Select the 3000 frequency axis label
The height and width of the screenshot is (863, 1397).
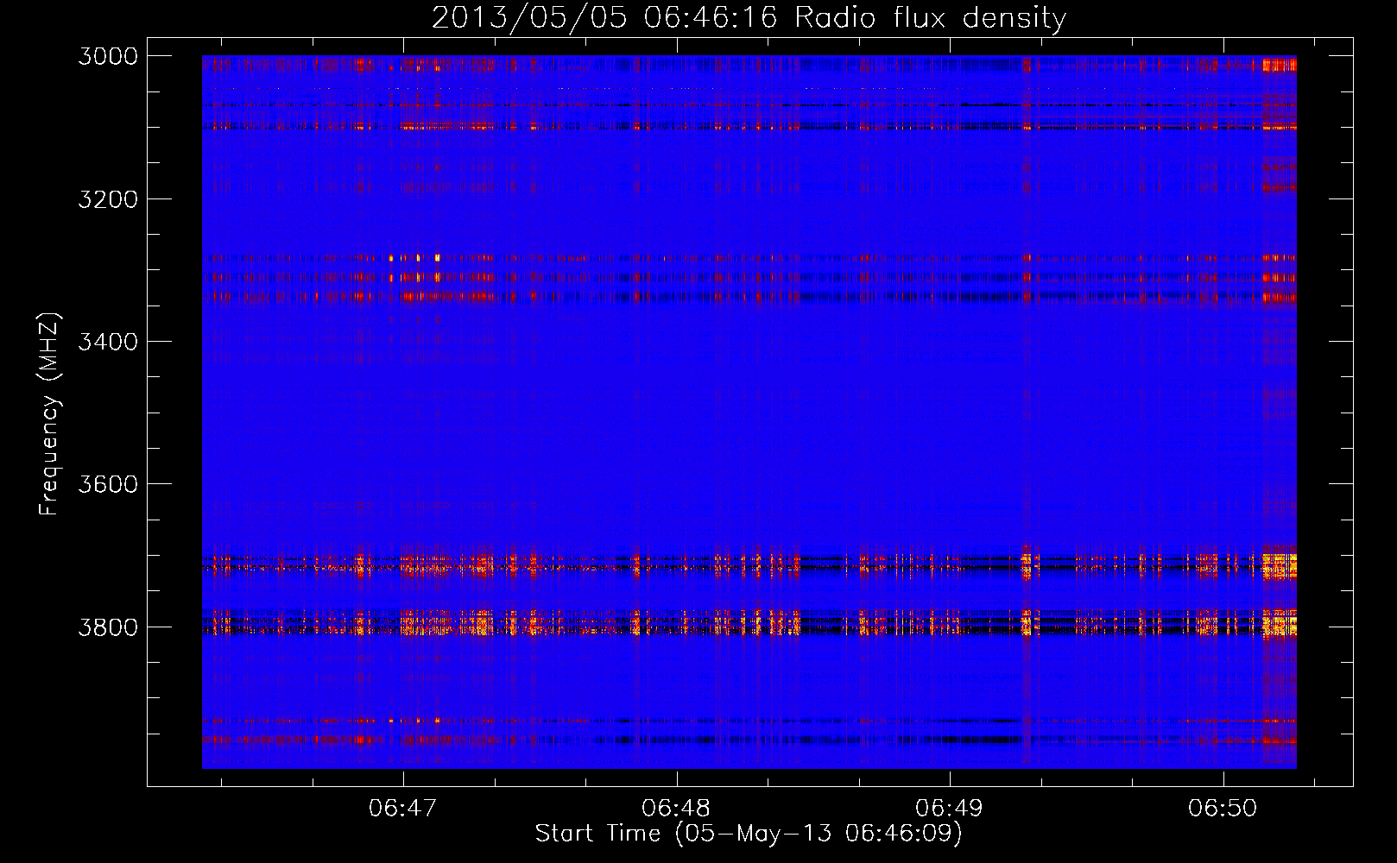108,56
